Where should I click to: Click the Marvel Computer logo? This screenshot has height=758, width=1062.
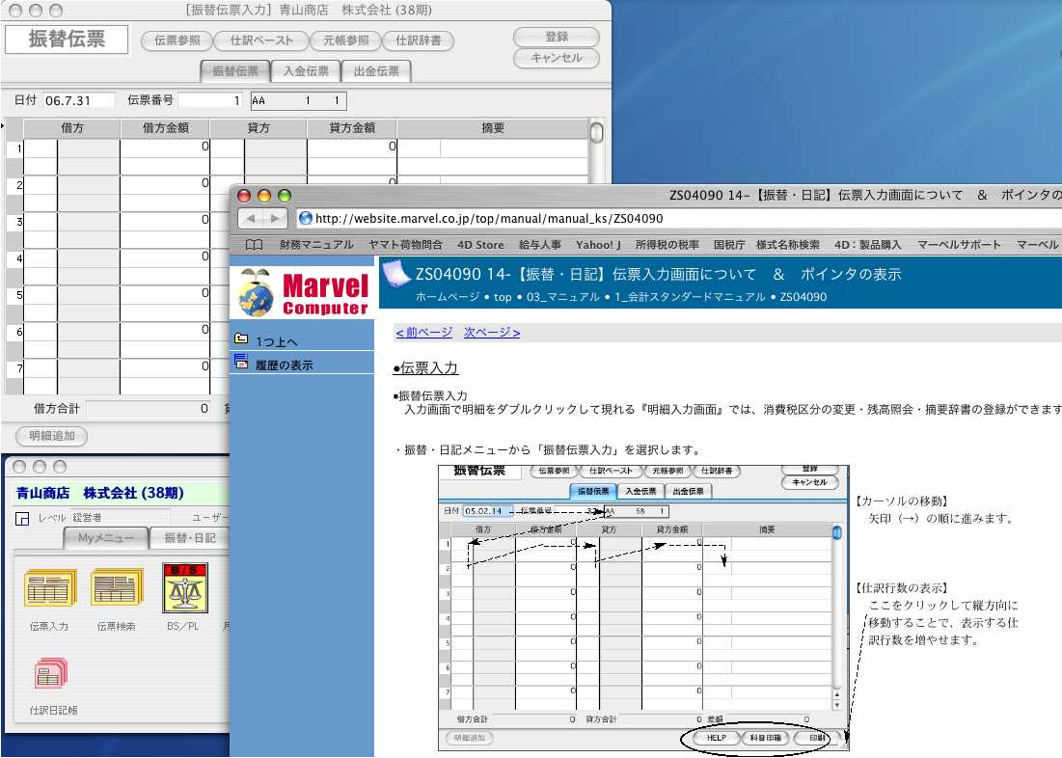pos(303,293)
